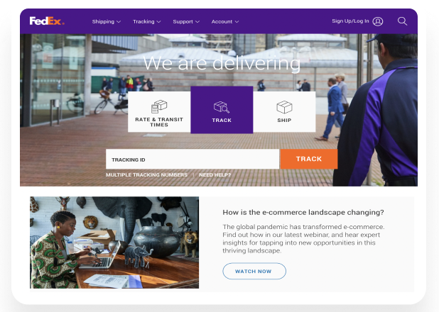Expand the Tracking dropdown arrow
The image size is (439, 312).
pos(158,22)
